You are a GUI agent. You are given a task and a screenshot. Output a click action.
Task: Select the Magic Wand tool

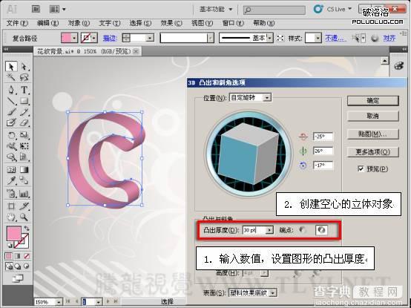pyautogui.click(x=11, y=77)
